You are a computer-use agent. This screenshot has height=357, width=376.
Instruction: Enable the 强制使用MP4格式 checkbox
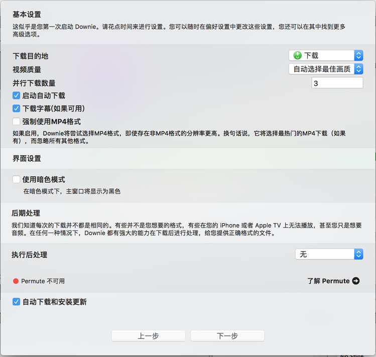pyautogui.click(x=16, y=122)
